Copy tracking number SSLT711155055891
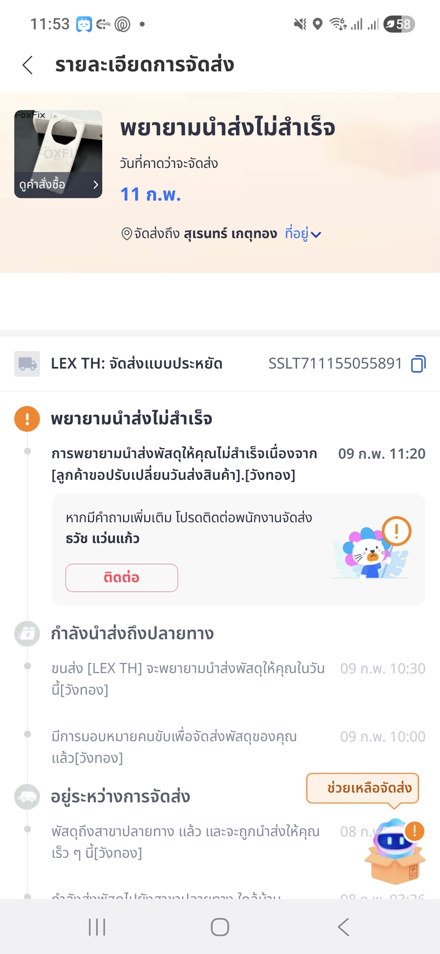The image size is (440, 954). click(x=418, y=364)
